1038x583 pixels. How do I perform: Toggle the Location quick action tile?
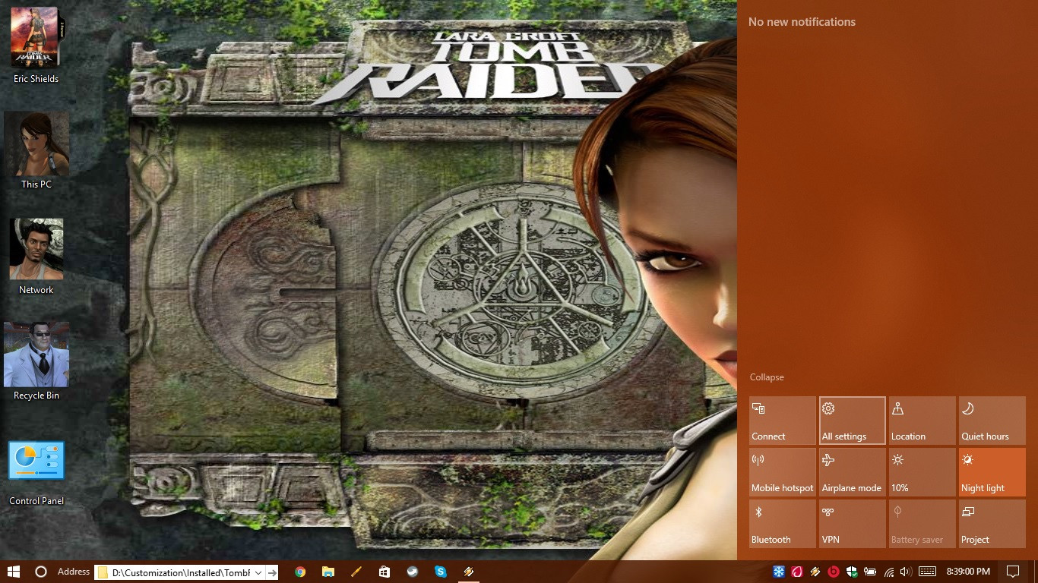click(922, 421)
